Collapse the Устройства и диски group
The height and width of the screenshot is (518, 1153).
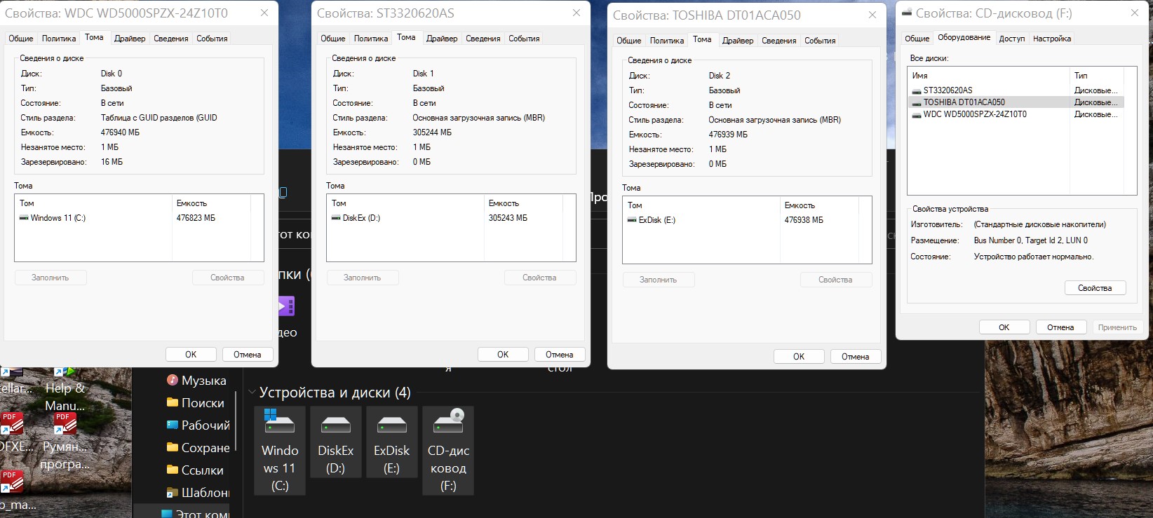[252, 393]
